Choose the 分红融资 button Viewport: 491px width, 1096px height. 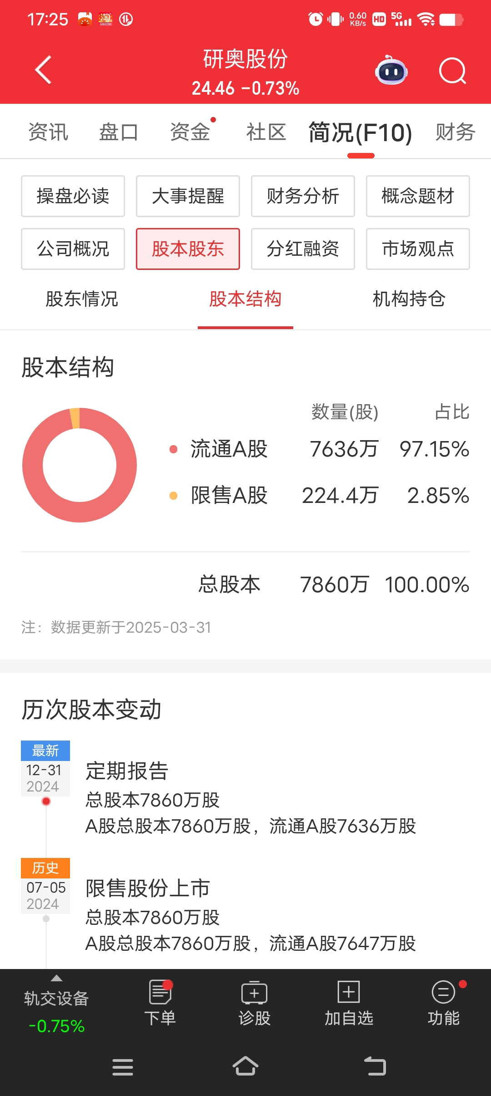(x=303, y=249)
